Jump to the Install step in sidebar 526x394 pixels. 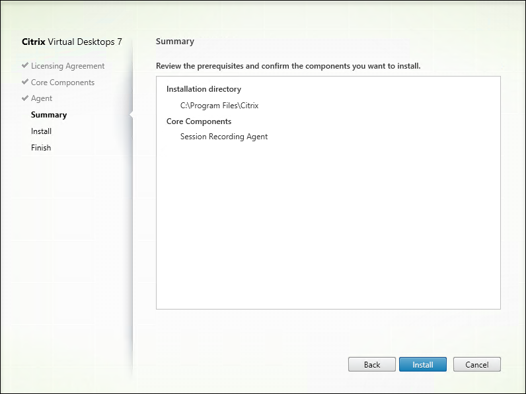41,131
